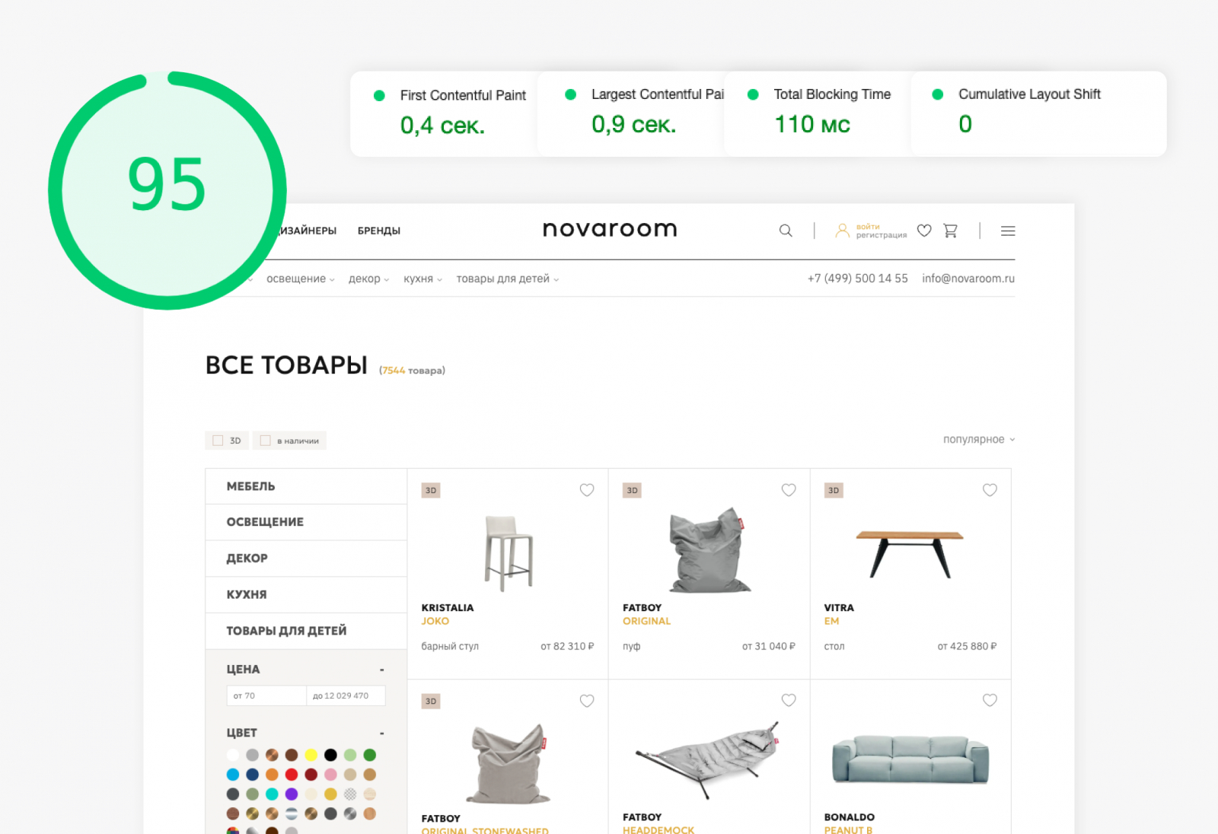This screenshot has height=834, width=1218.
Task: Favorite the Kristalia Joko stool
Action: 587,490
